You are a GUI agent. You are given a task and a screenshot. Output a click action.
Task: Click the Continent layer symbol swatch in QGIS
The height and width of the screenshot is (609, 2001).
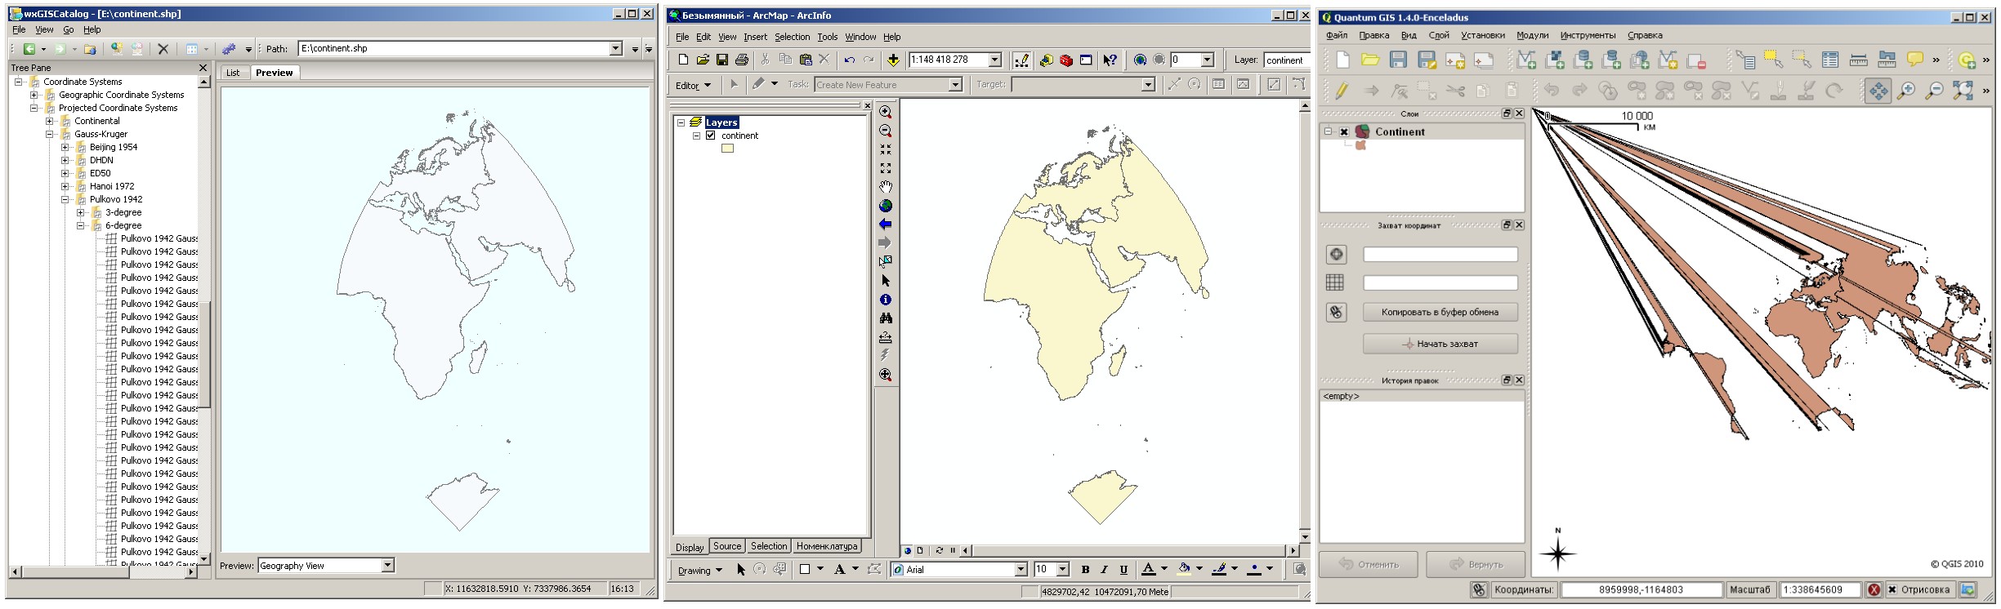1360,145
